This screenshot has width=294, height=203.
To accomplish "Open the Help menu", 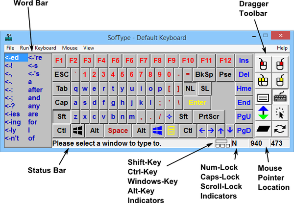I will [282, 48].
